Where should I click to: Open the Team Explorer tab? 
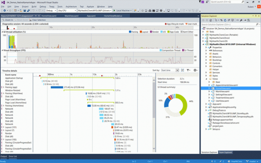click(225, 153)
